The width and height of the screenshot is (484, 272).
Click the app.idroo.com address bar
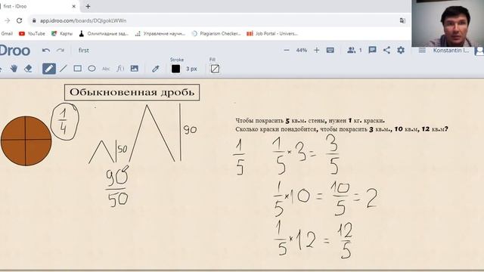coord(216,20)
